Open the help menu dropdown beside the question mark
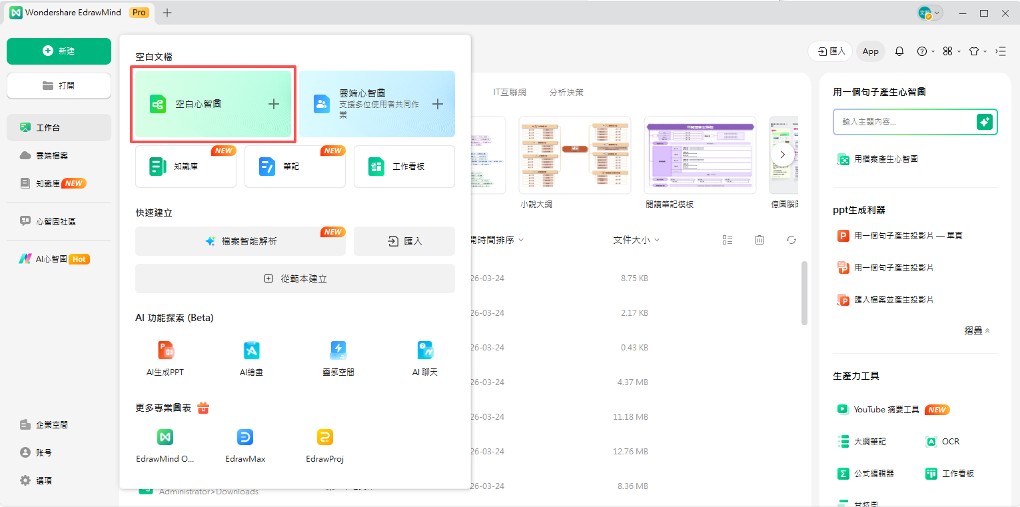The image size is (1020, 507). point(924,51)
